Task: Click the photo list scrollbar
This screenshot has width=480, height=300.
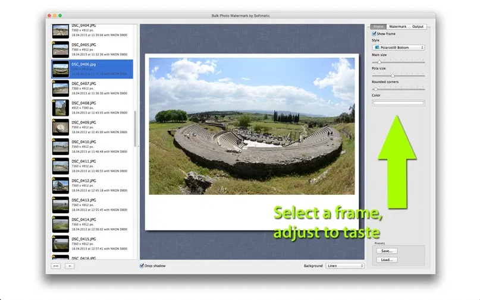Action: [x=136, y=128]
